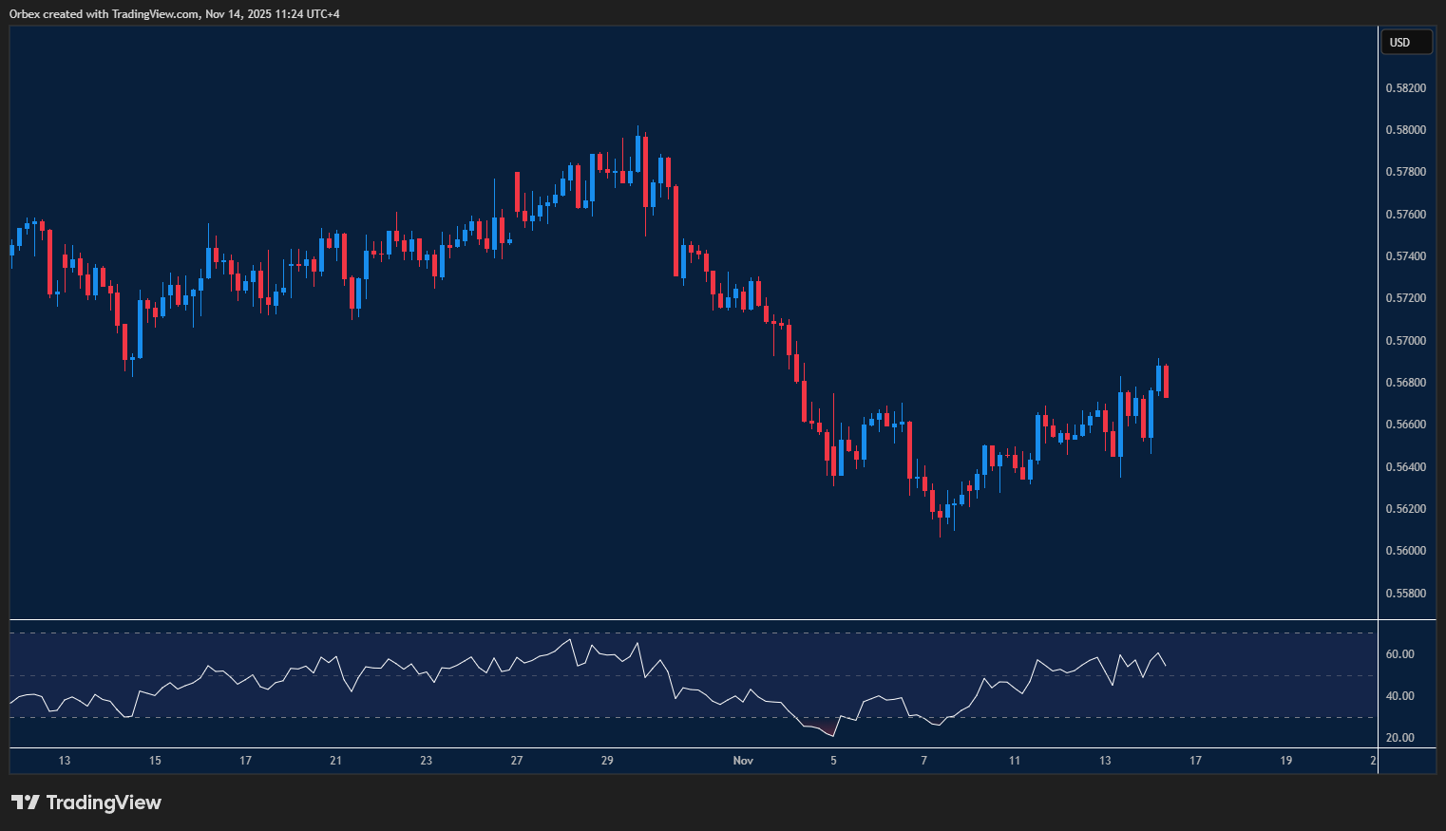Select the Nov label on the time axis
This screenshot has height=831, width=1446.
[743, 761]
